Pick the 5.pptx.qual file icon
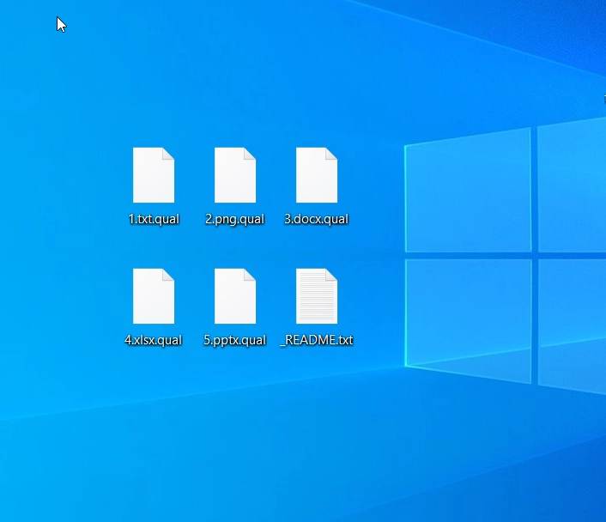The width and height of the screenshot is (606, 522). click(x=235, y=296)
